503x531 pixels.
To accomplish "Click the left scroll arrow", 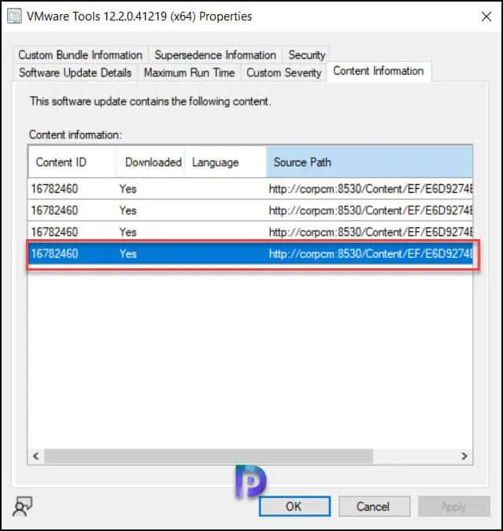I will coord(36,456).
